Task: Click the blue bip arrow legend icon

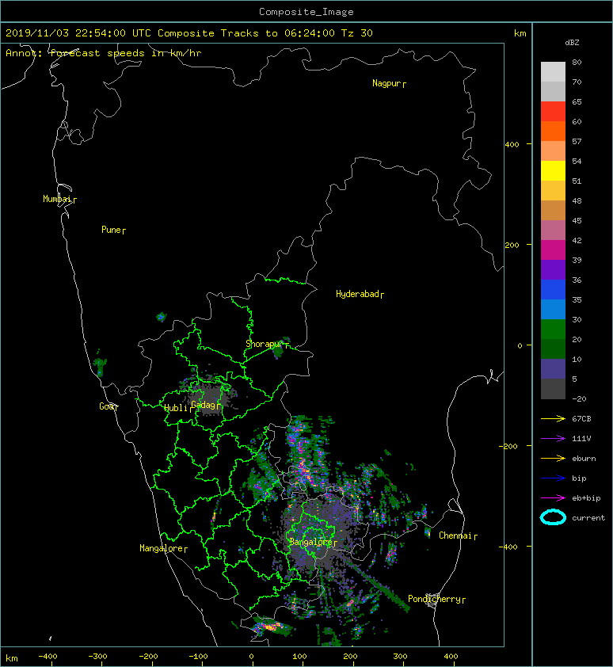Action: 553,478
